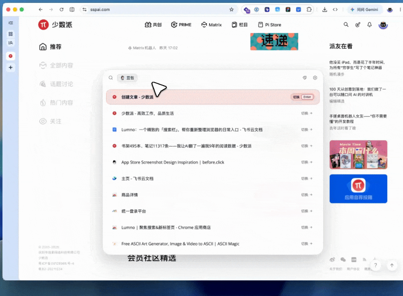Click the 问问 Gemini button
Screen dimensions: 403x296
coord(364,9)
